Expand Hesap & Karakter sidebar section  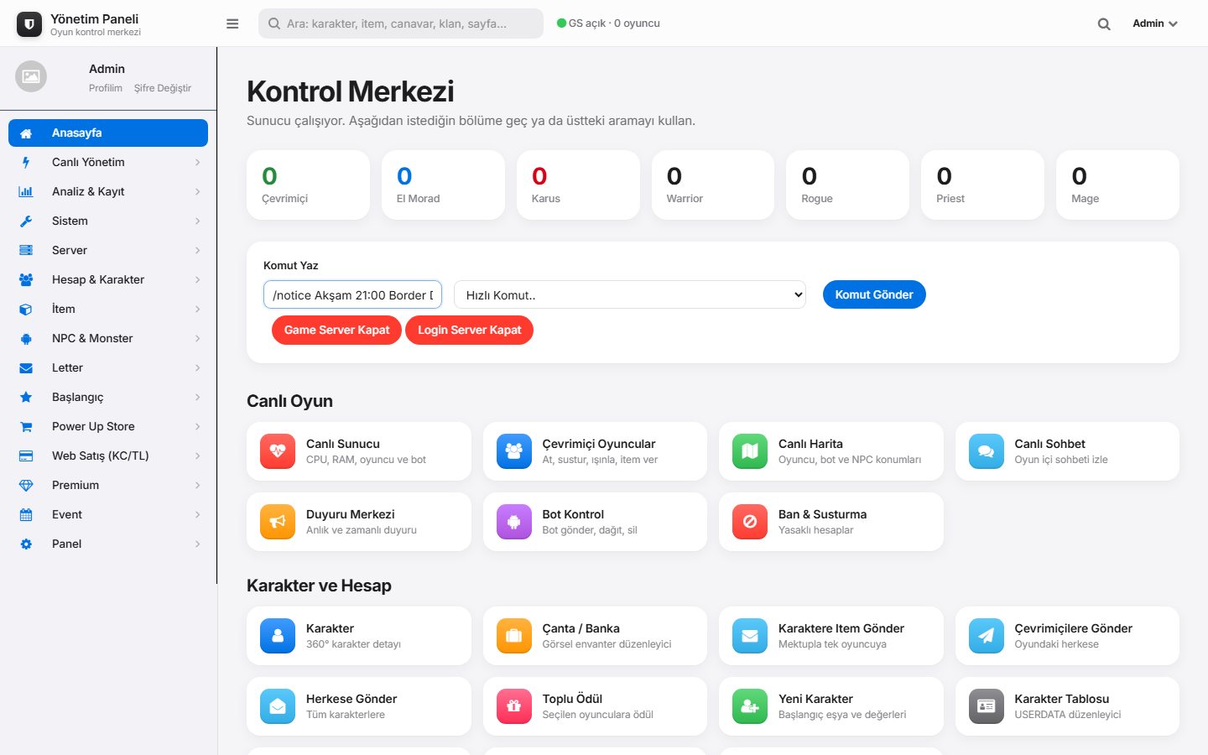tap(108, 279)
